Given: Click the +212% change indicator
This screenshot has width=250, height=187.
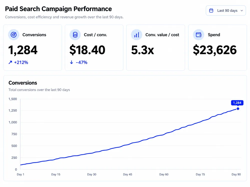Looking at the screenshot, I should pos(21,62).
